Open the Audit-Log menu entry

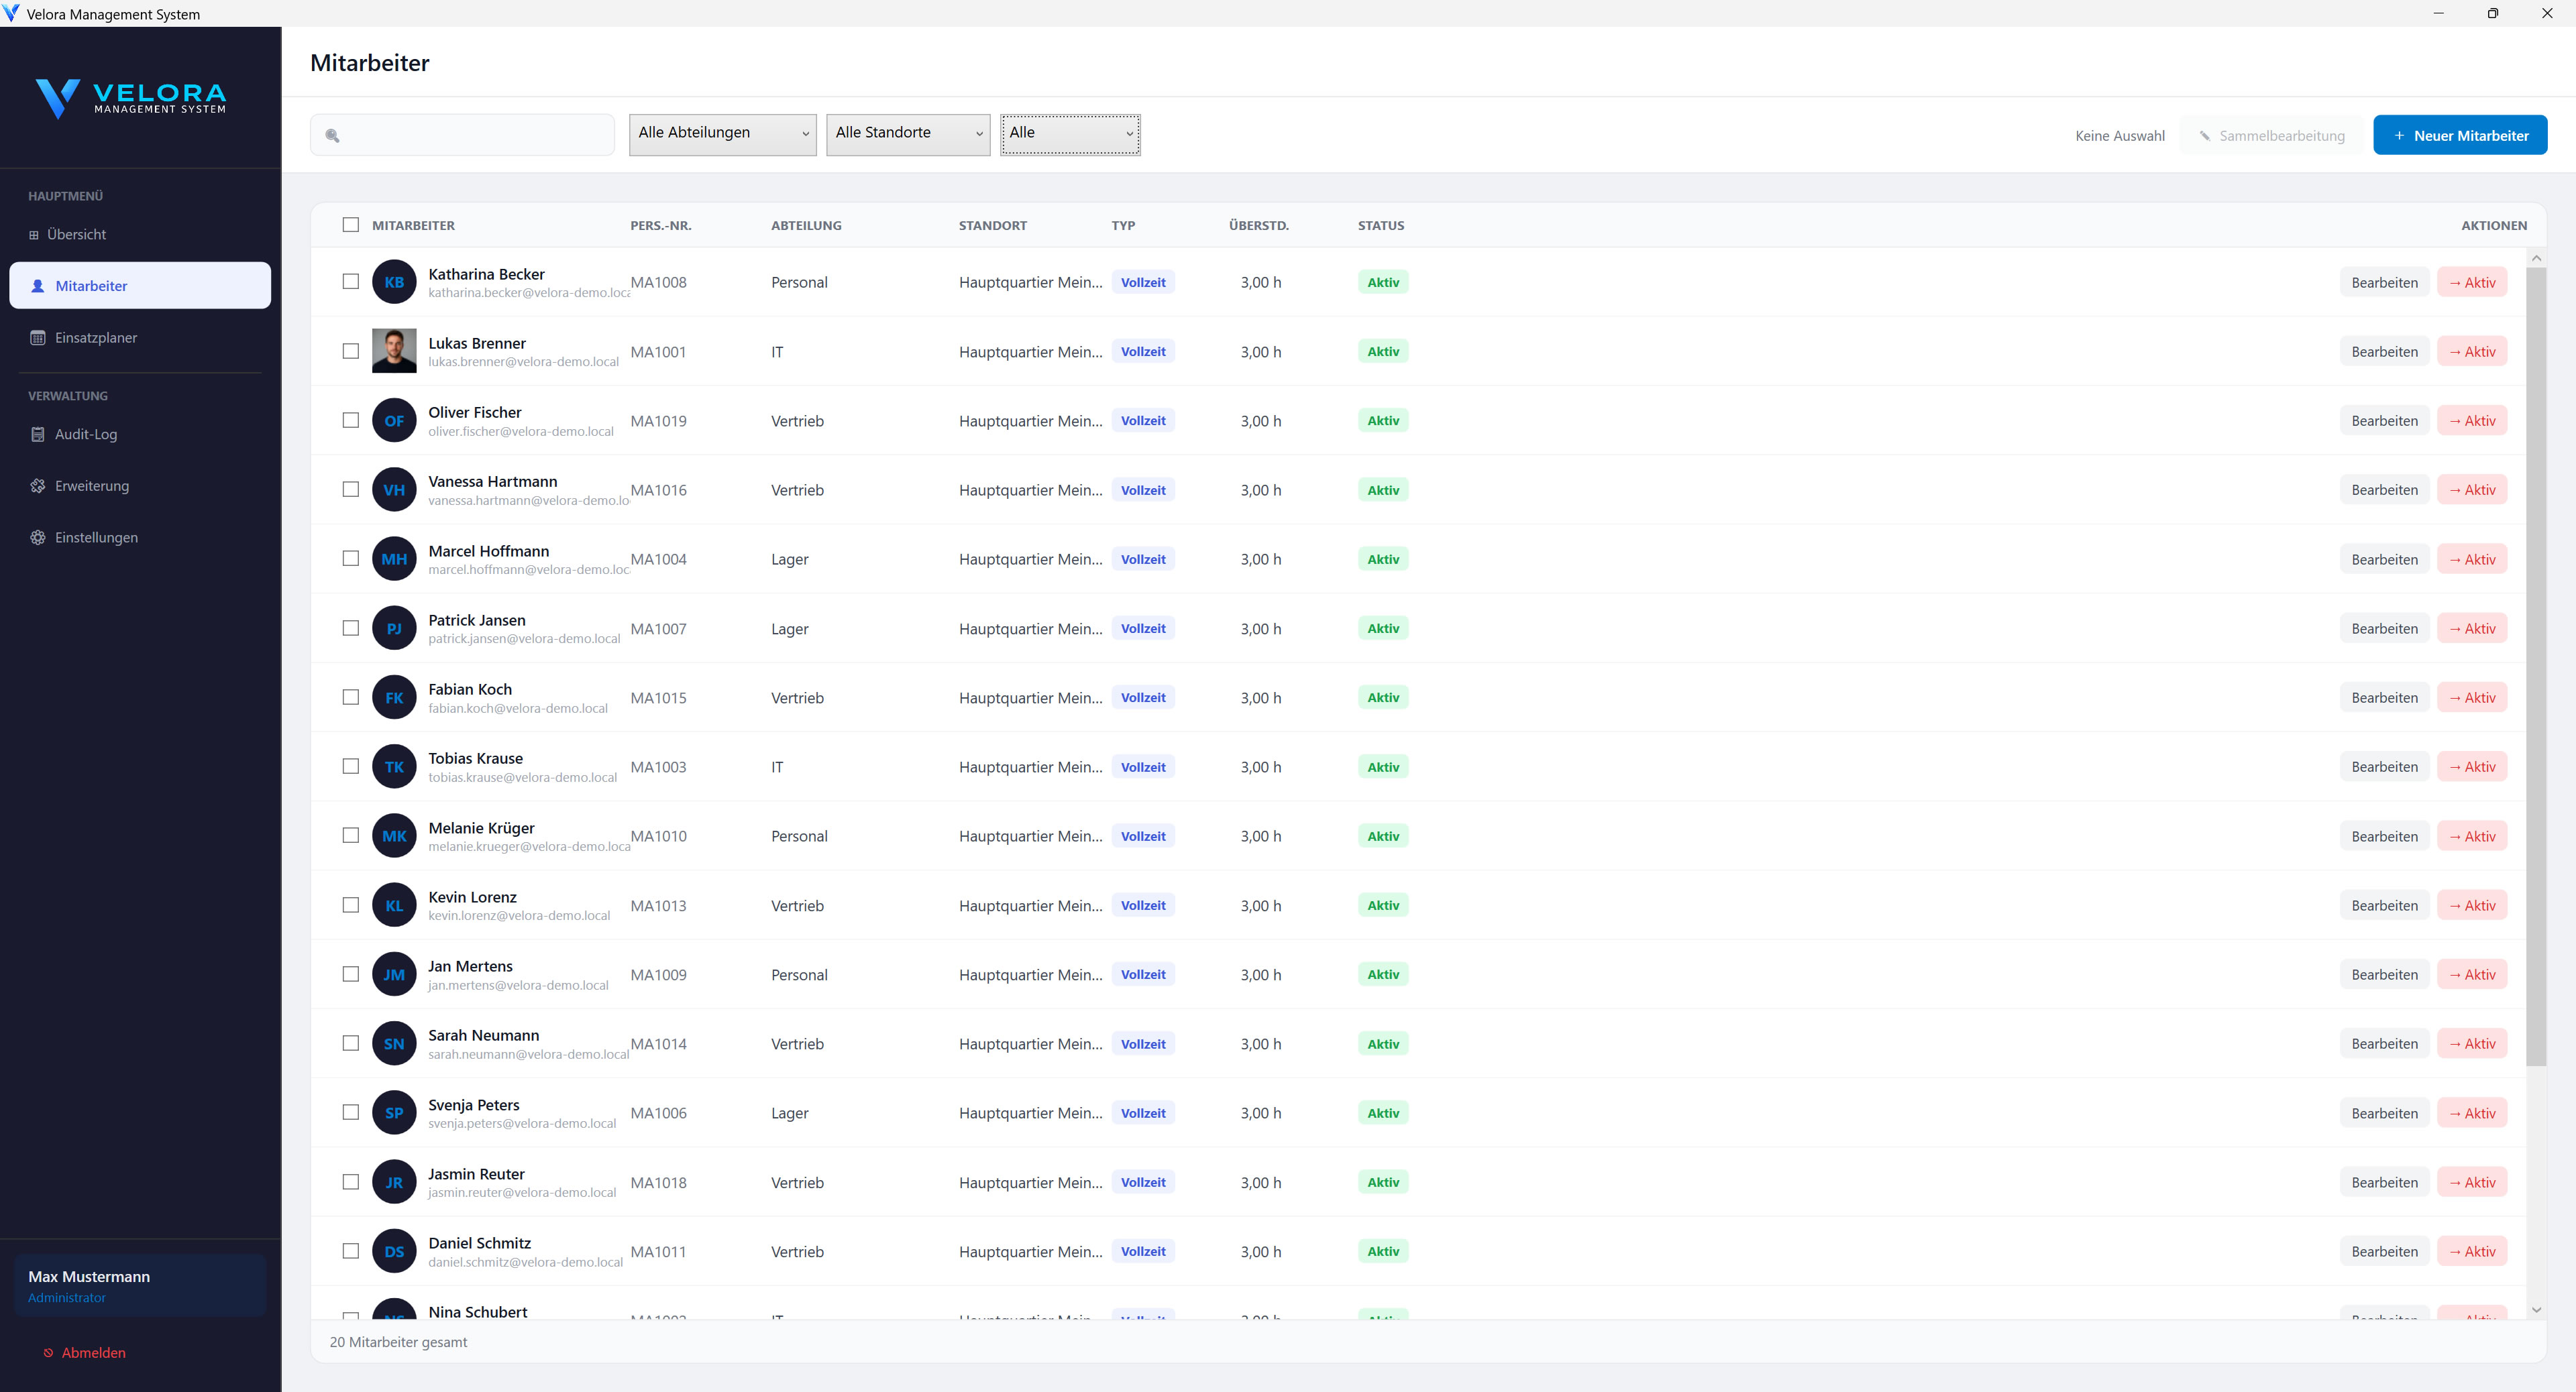(x=86, y=434)
